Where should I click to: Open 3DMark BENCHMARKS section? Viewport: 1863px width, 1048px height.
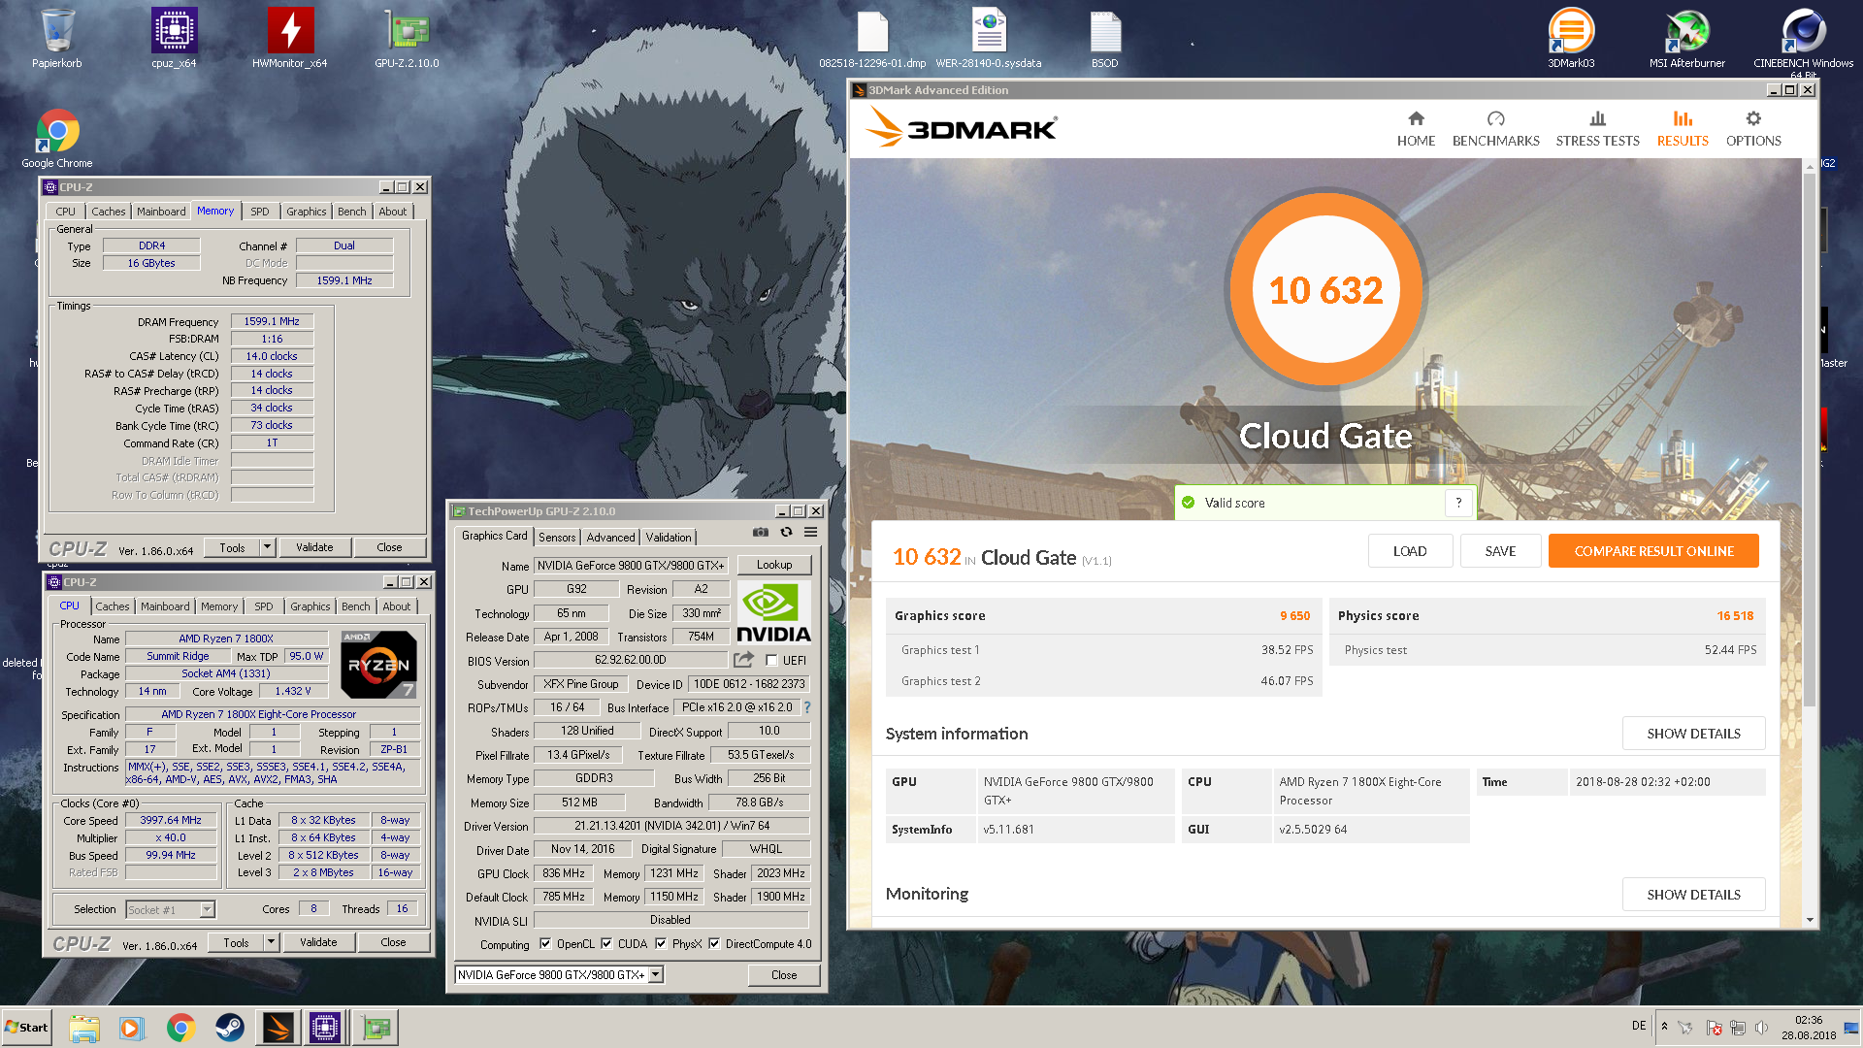[1495, 128]
